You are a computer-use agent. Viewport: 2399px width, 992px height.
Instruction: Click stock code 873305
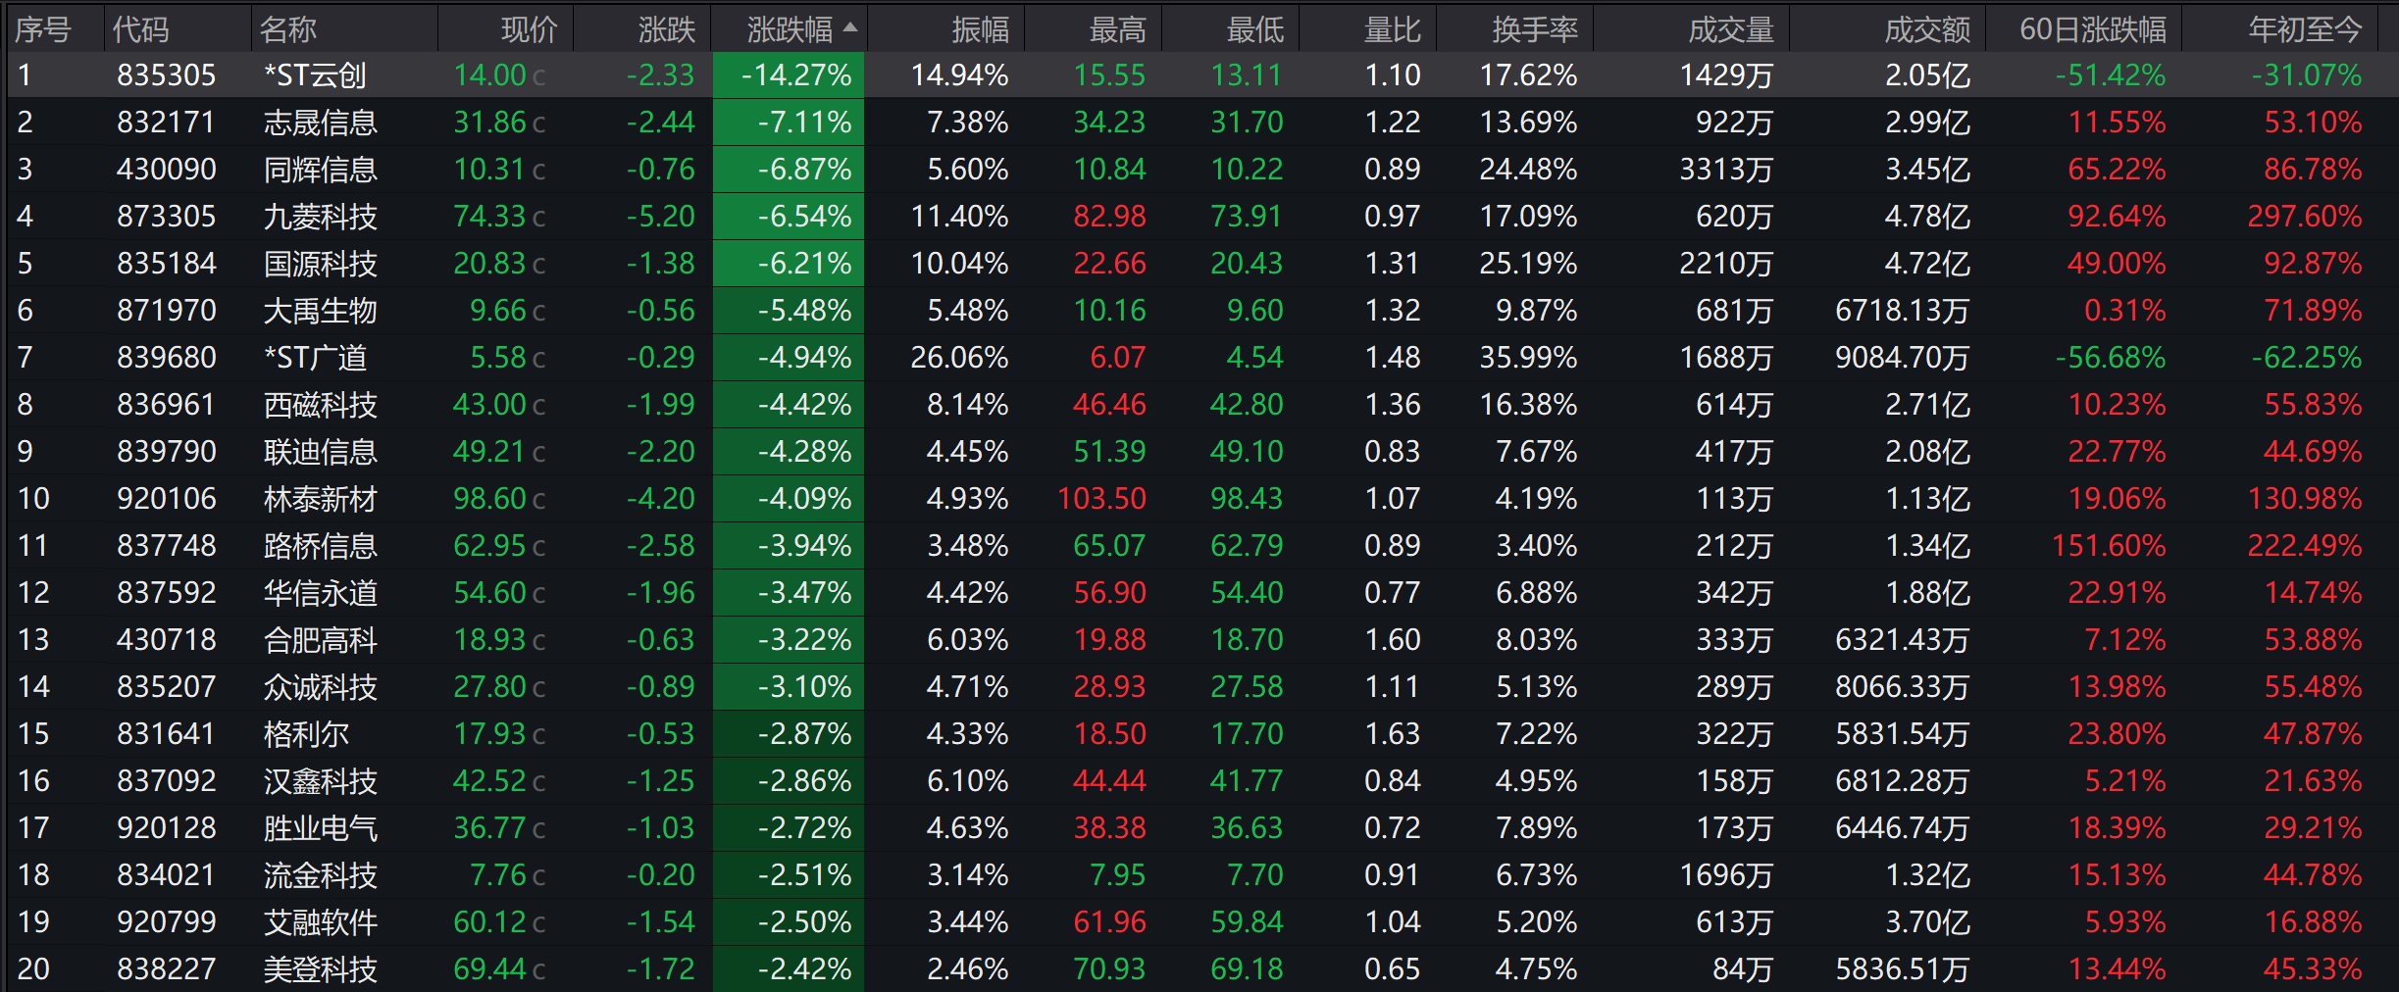coord(166,217)
